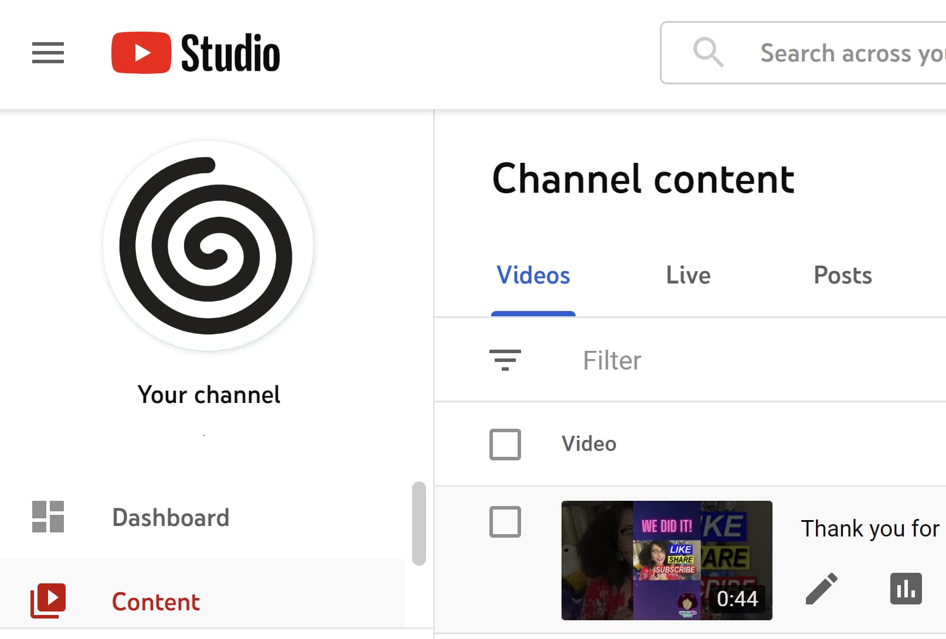Open the hamburger navigation menu
Screen dimensions: 946x639
47,53
